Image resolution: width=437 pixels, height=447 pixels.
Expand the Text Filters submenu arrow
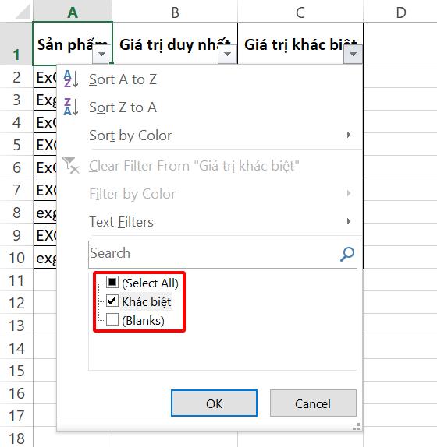(349, 221)
